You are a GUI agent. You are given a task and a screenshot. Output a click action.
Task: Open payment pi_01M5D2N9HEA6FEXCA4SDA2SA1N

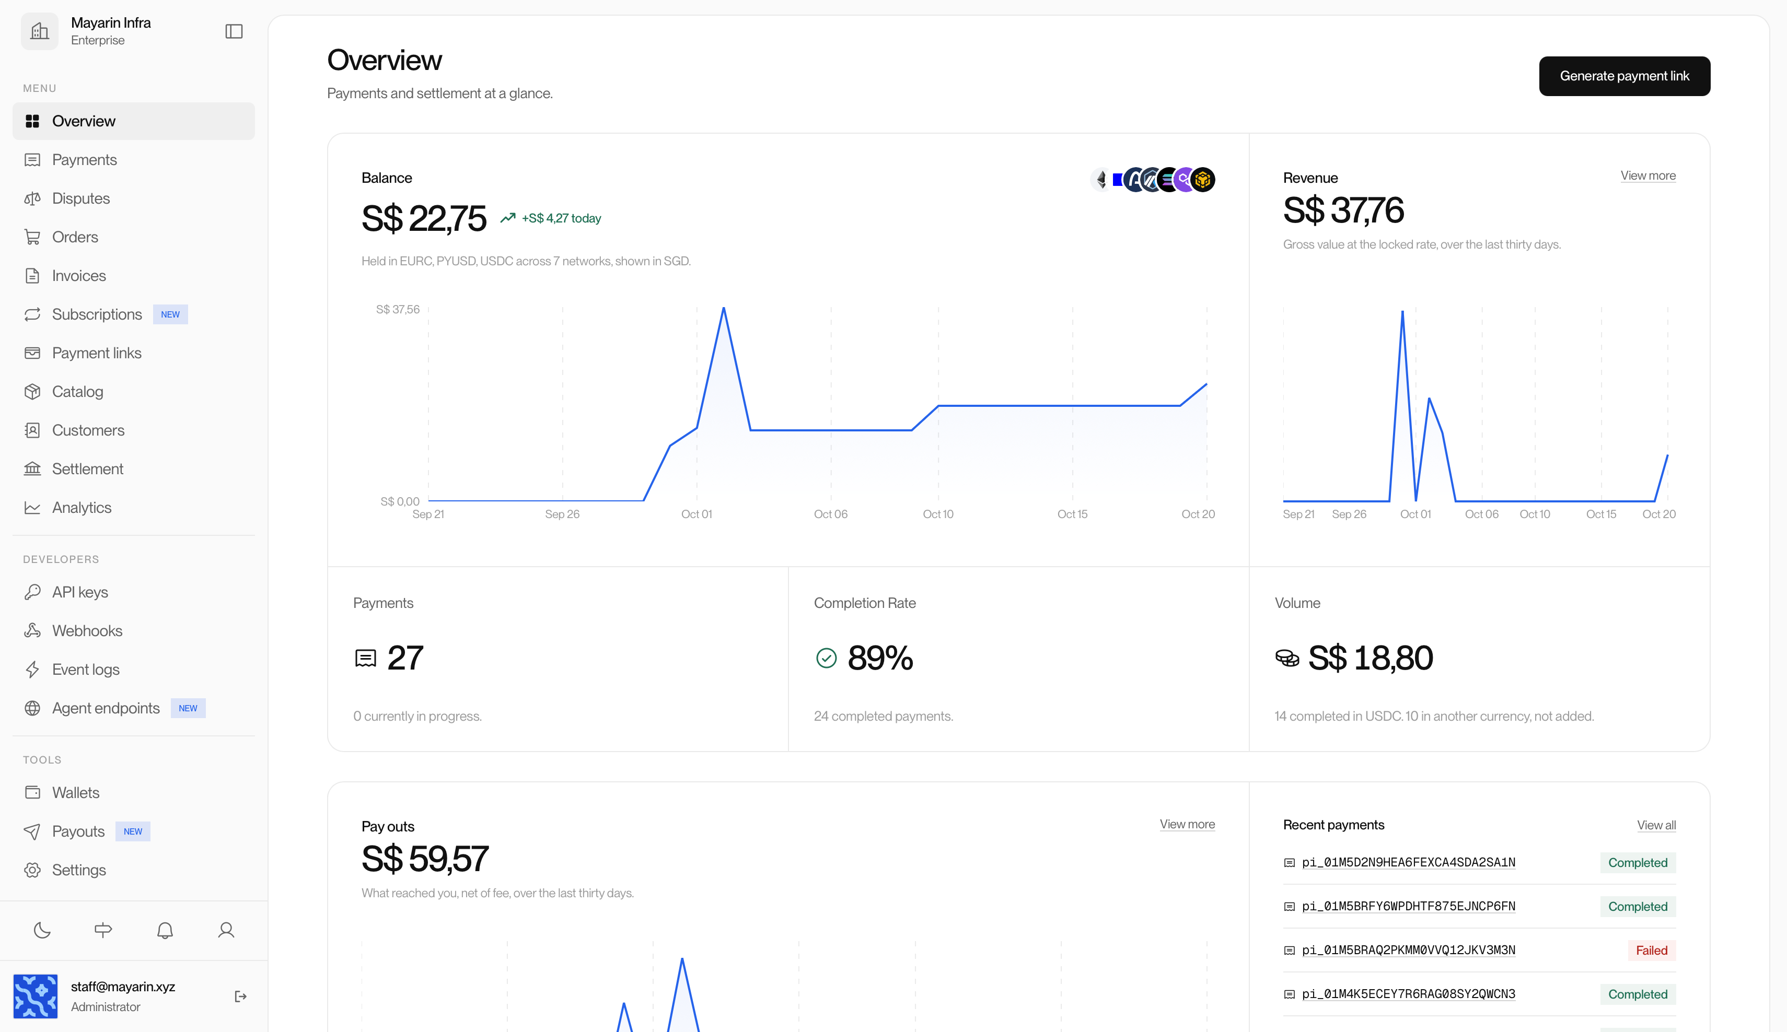pos(1408,863)
